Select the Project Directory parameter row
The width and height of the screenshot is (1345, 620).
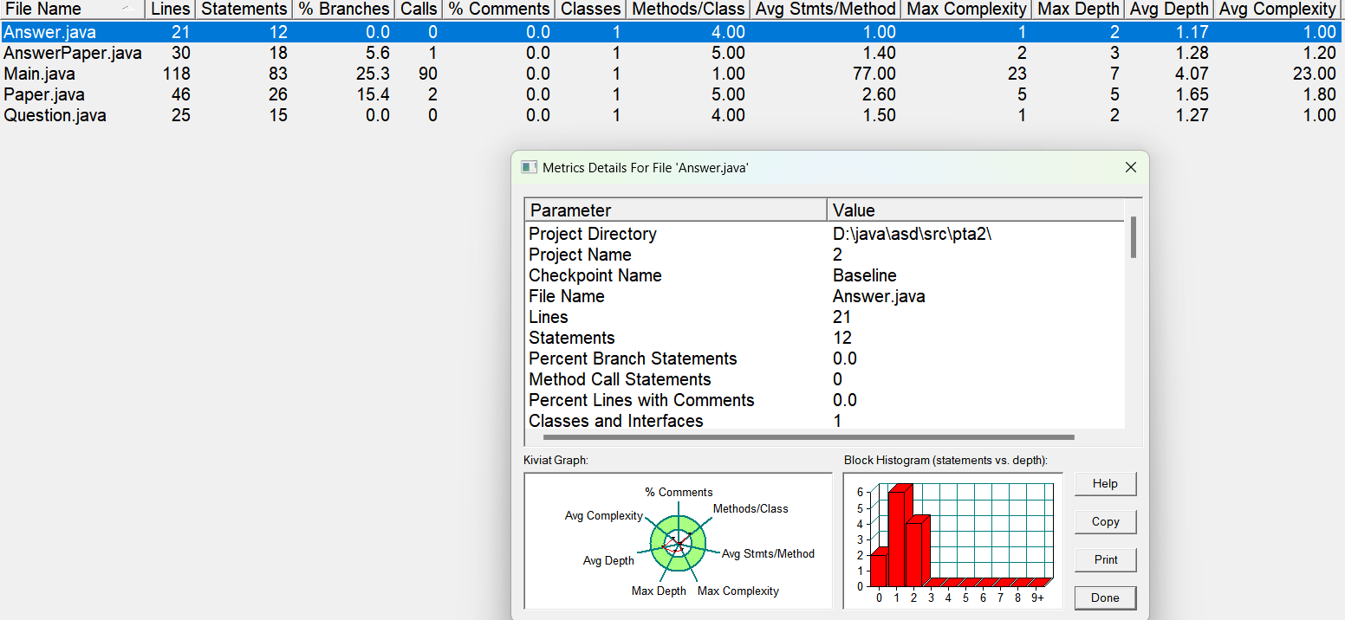[593, 234]
